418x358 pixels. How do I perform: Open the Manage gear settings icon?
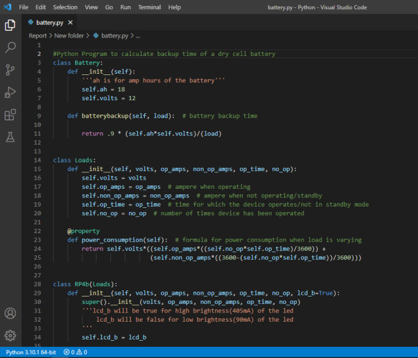tap(10, 335)
